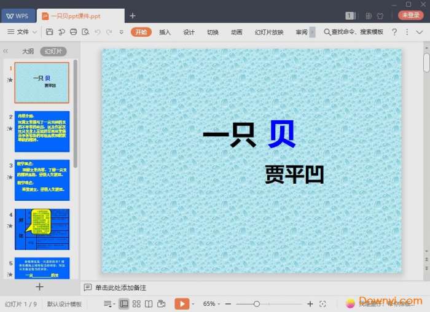This screenshot has width=430, height=312.
Task: Click the zoom slider handle
Action: [x=257, y=303]
